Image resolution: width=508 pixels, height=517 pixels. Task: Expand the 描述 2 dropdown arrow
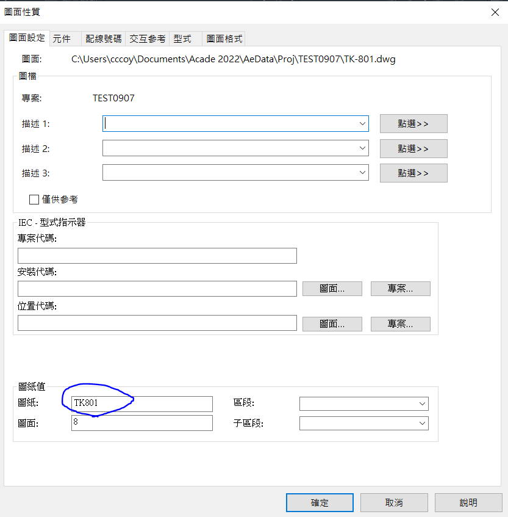(x=362, y=148)
